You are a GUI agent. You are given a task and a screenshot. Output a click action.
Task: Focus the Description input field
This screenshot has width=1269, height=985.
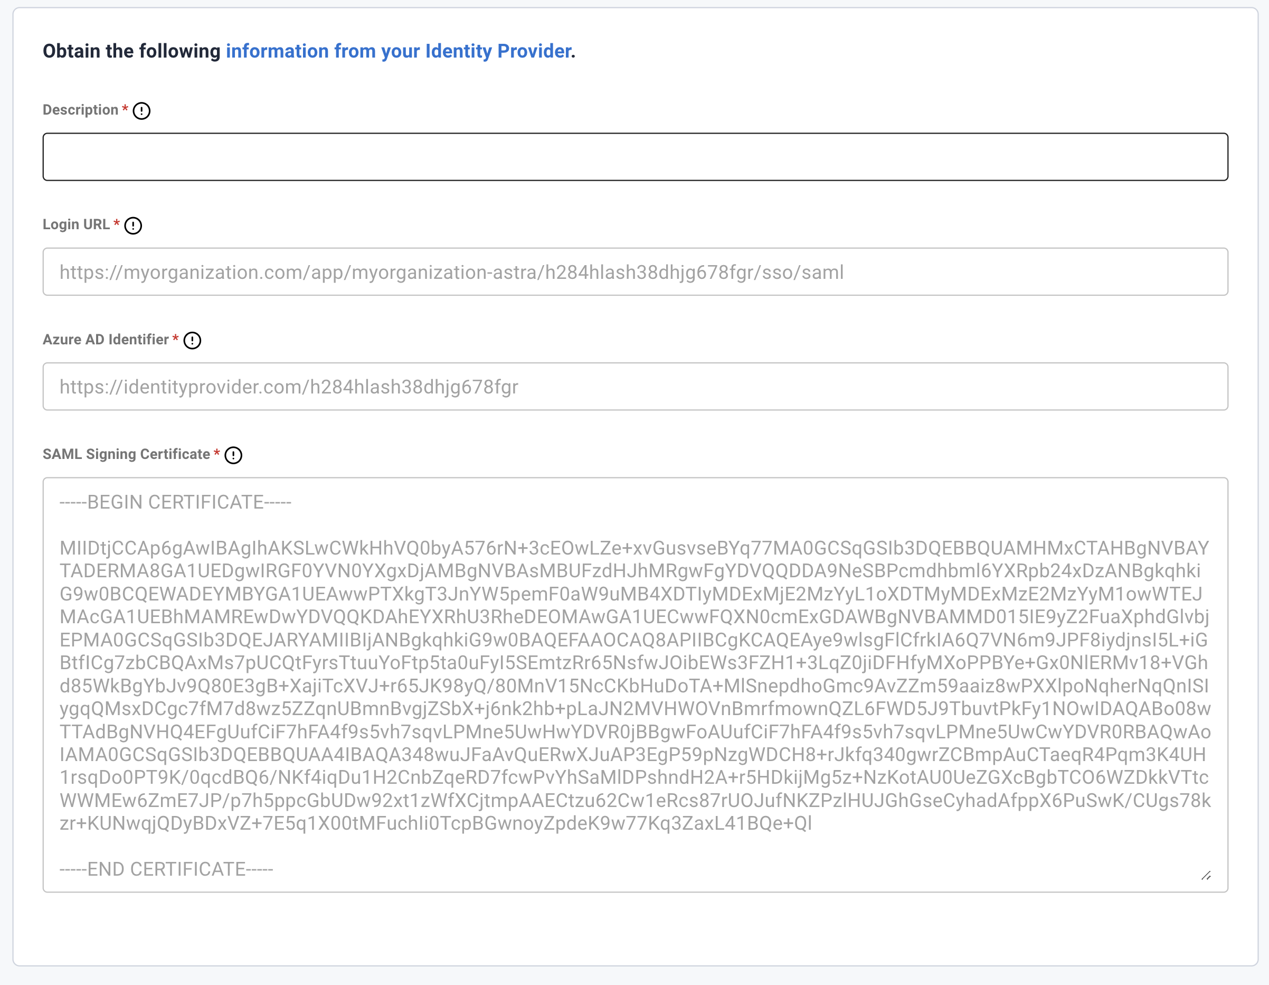point(635,157)
